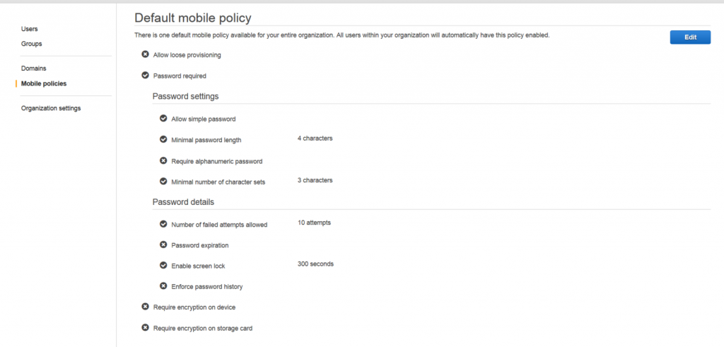Open the Groups section in sidebar
Image resolution: width=724 pixels, height=347 pixels.
31,44
